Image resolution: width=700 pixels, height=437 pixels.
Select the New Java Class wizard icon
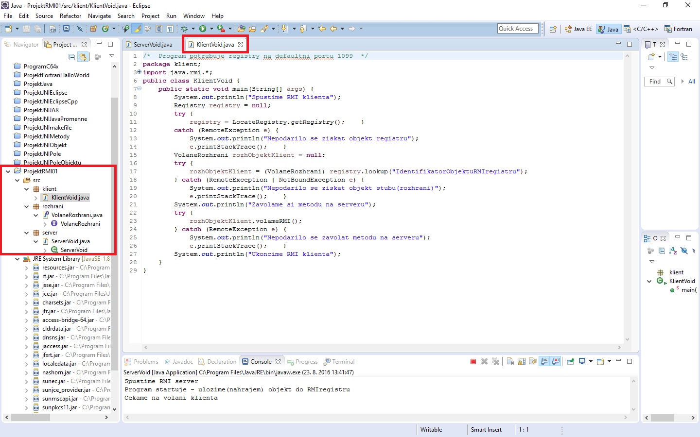(x=105, y=29)
